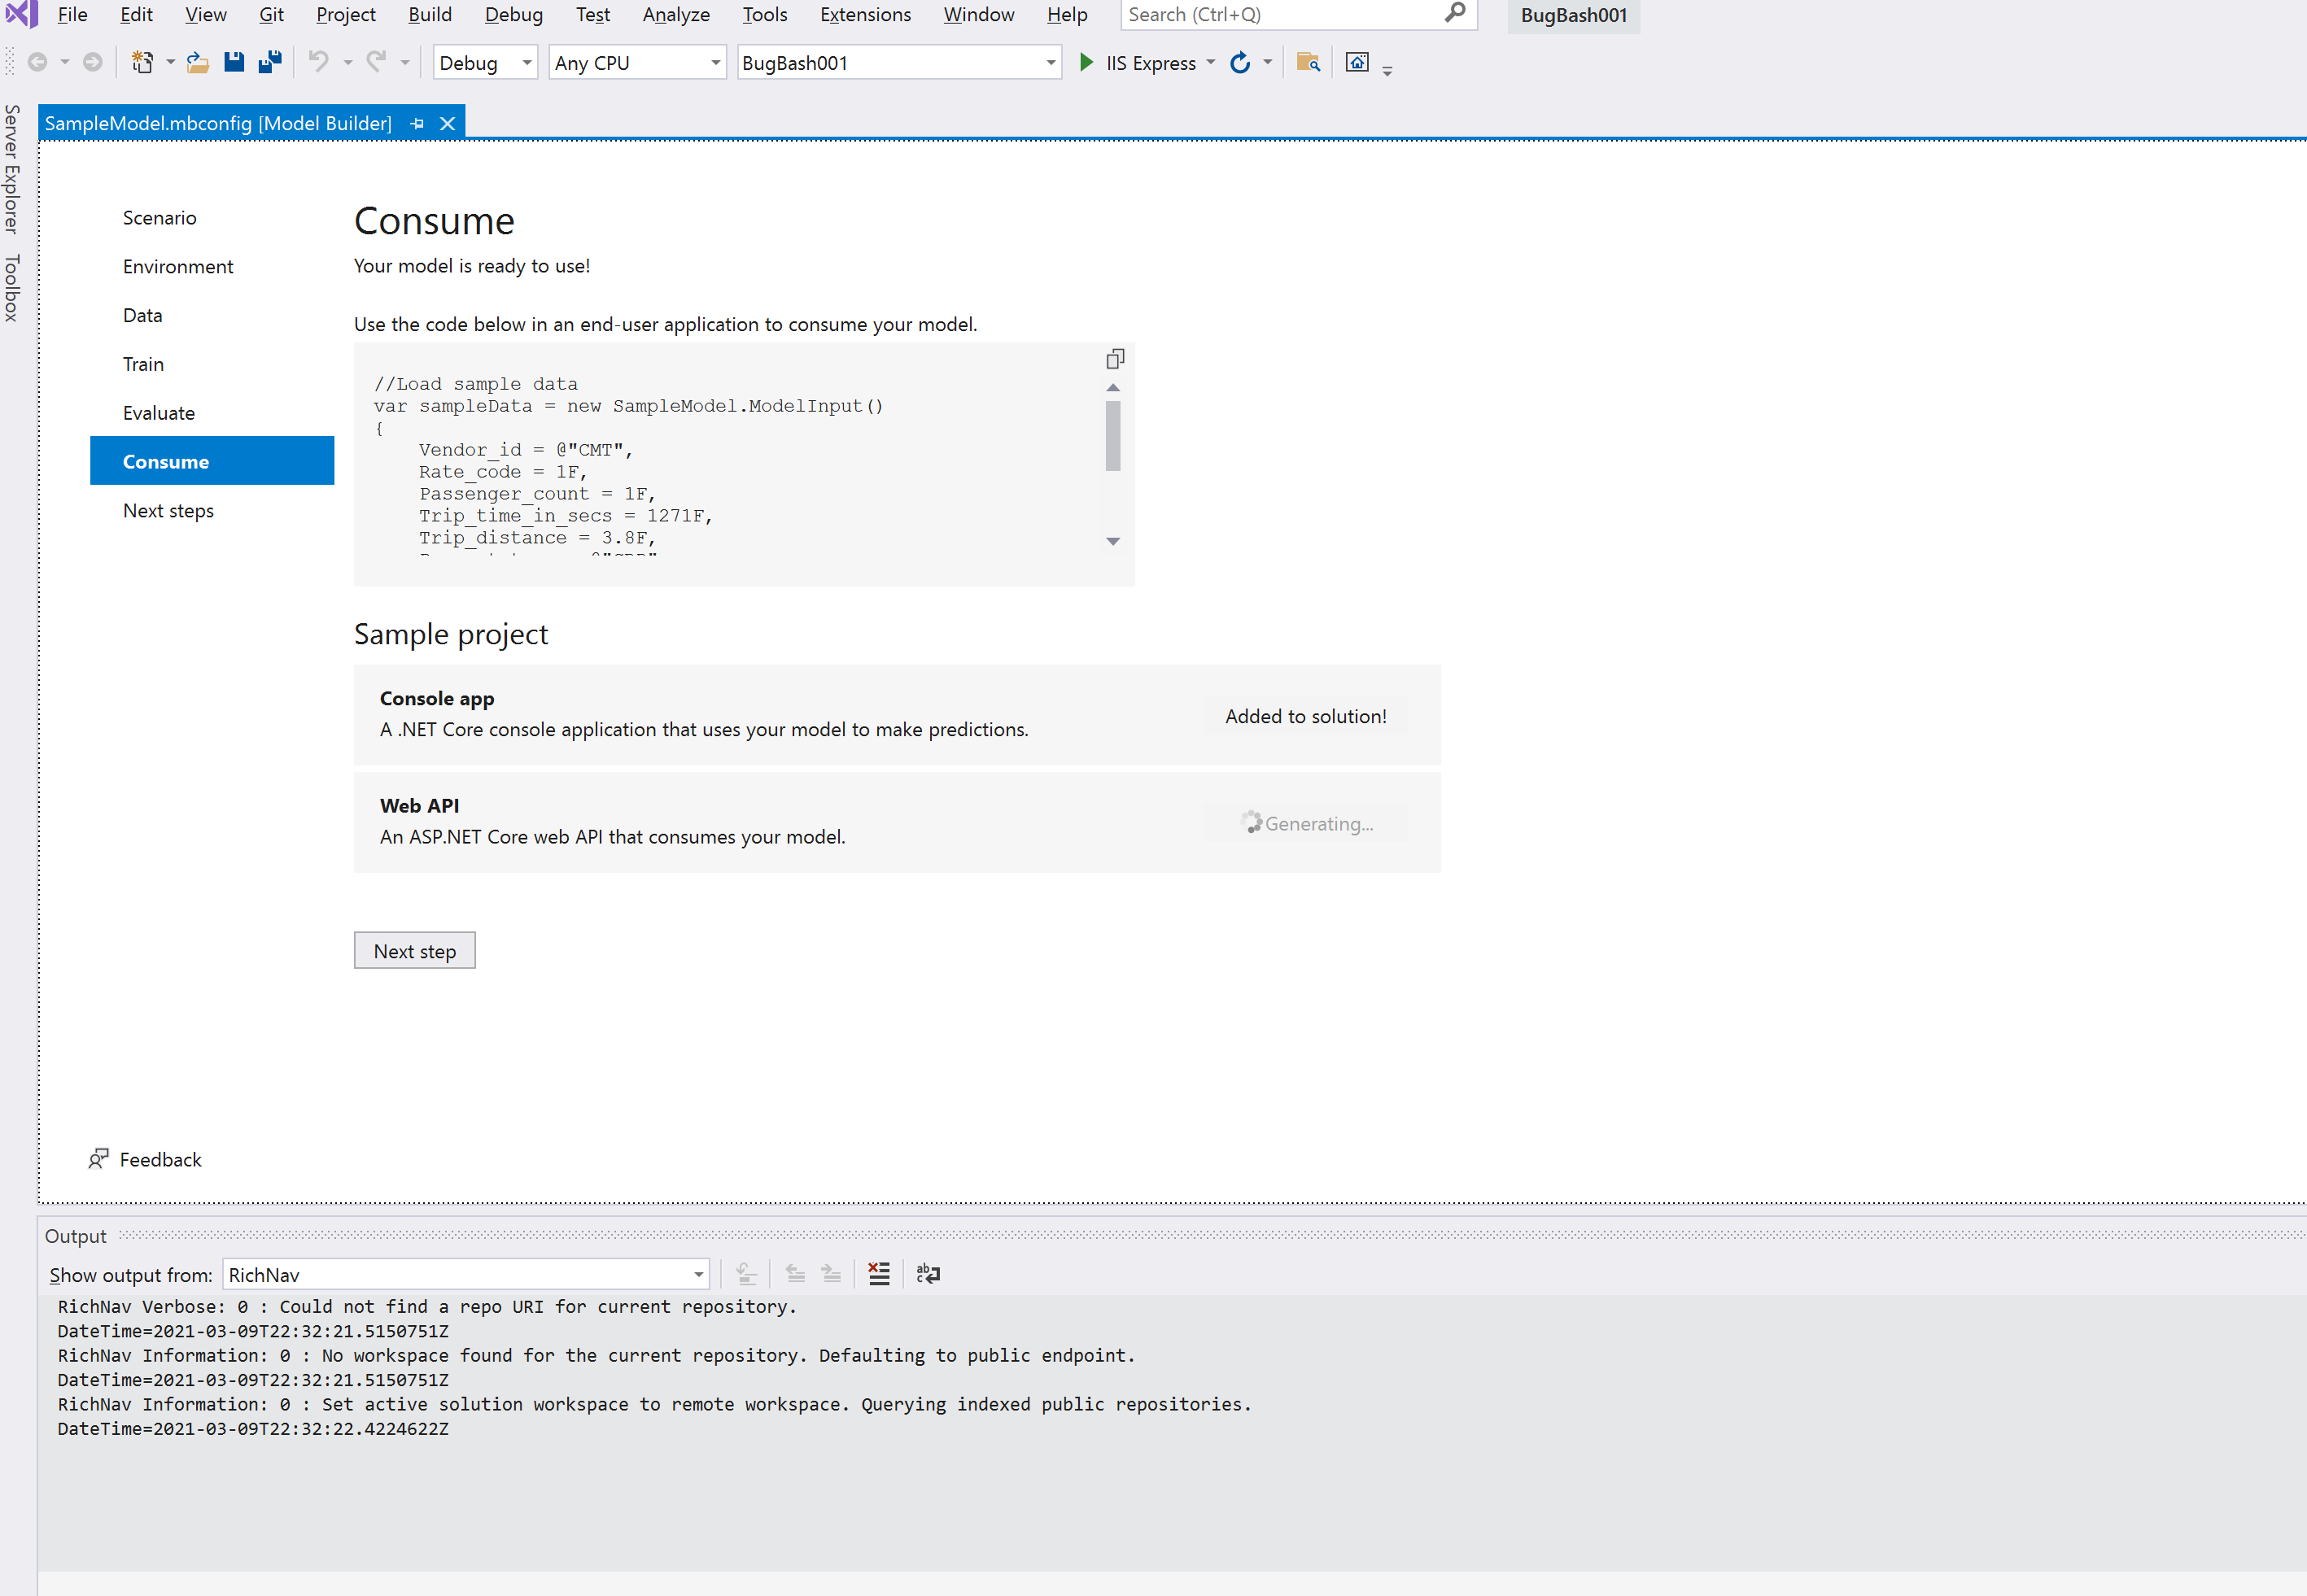Click the code snippet scrollbar thumb
This screenshot has width=2307, height=1596.
pyautogui.click(x=1112, y=436)
